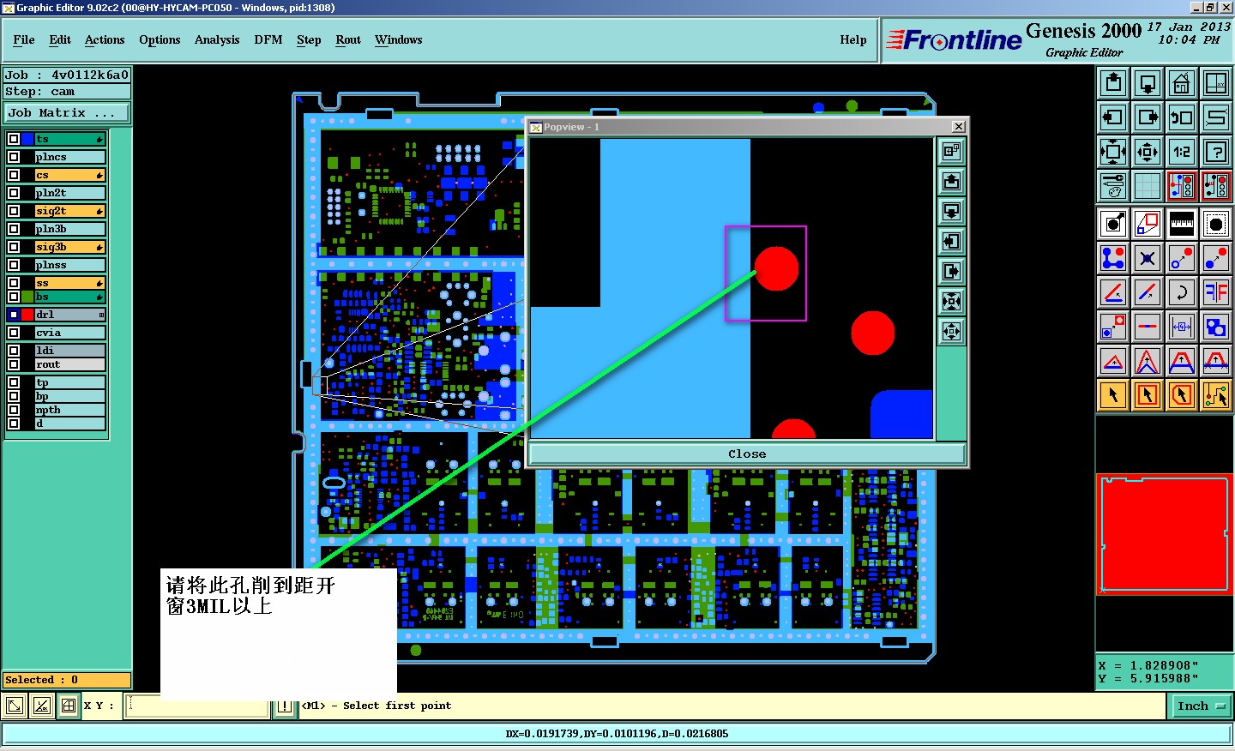Select the rotate feature icon

[x=1182, y=292]
